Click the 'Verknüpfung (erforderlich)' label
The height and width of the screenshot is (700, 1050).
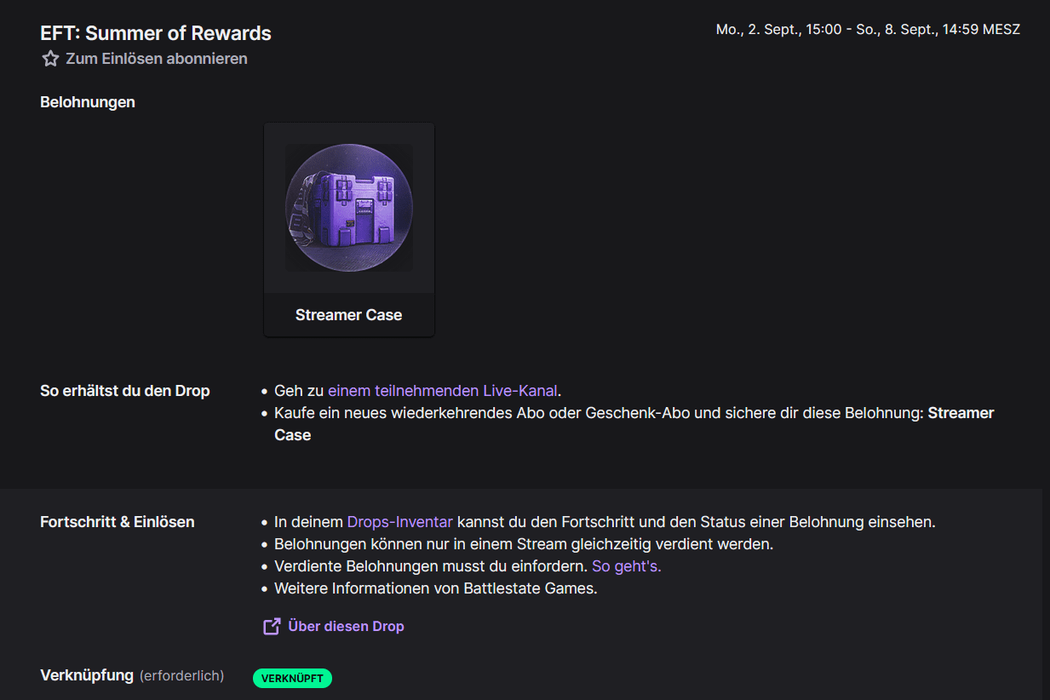[x=132, y=675]
